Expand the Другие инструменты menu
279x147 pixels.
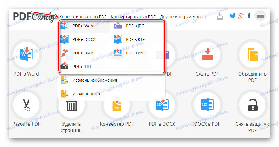[x=181, y=17]
